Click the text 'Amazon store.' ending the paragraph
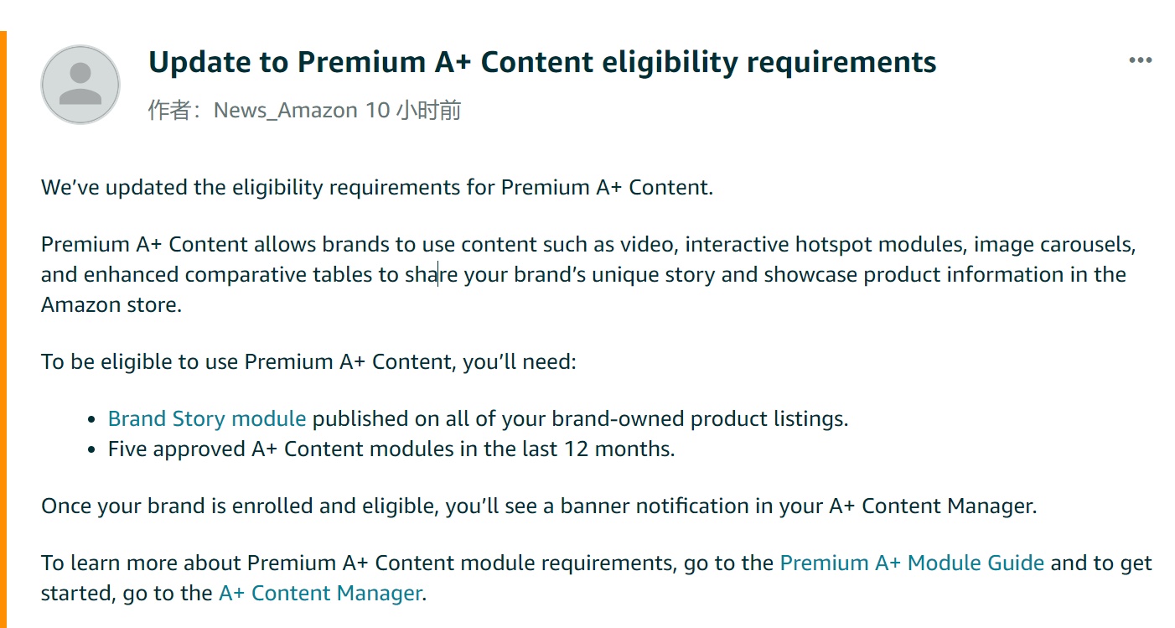 click(111, 304)
